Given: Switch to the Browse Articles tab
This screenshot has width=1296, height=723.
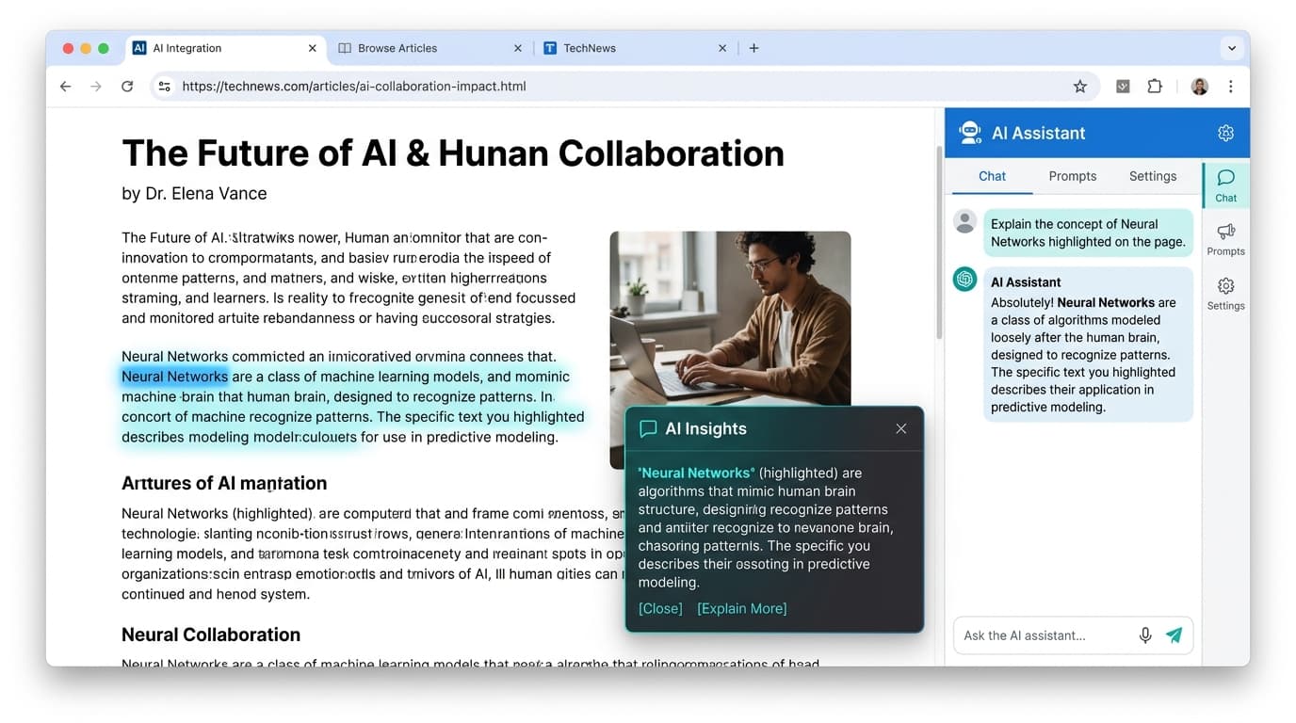Looking at the screenshot, I should click(x=430, y=48).
